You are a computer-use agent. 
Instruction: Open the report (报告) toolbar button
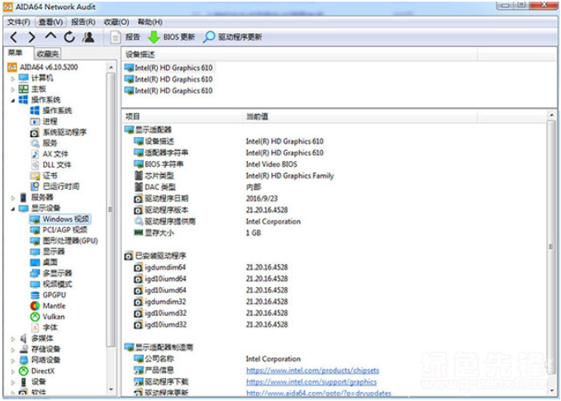(126, 37)
